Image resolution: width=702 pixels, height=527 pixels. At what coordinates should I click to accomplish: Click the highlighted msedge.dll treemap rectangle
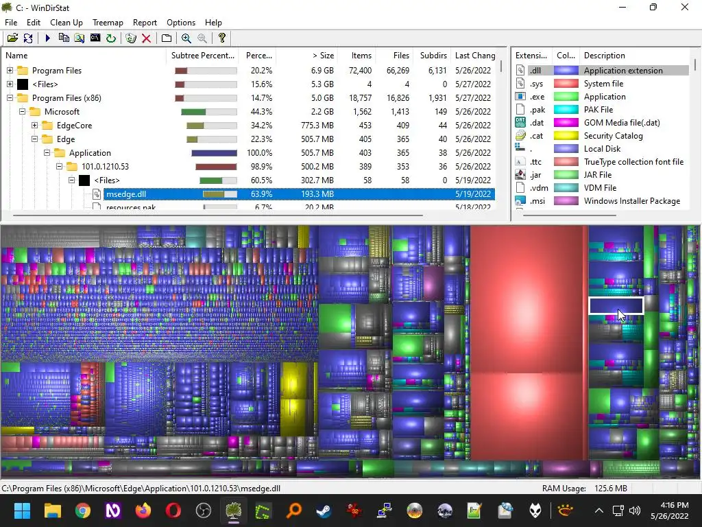coord(616,305)
